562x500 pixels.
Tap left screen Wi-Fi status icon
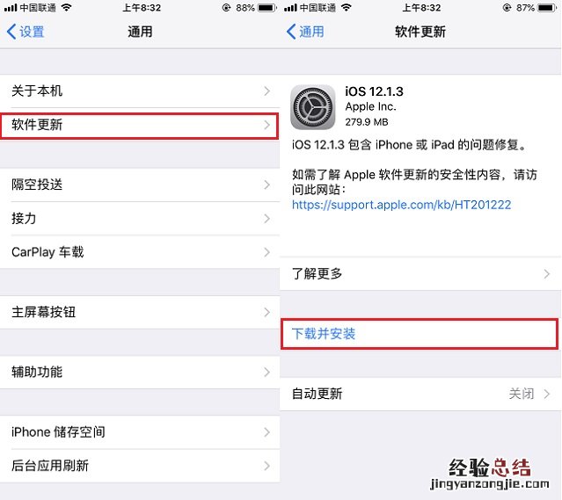66,7
